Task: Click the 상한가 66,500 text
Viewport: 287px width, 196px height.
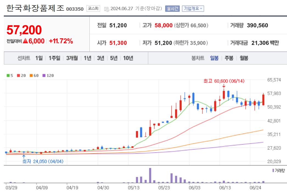Action: [191, 25]
